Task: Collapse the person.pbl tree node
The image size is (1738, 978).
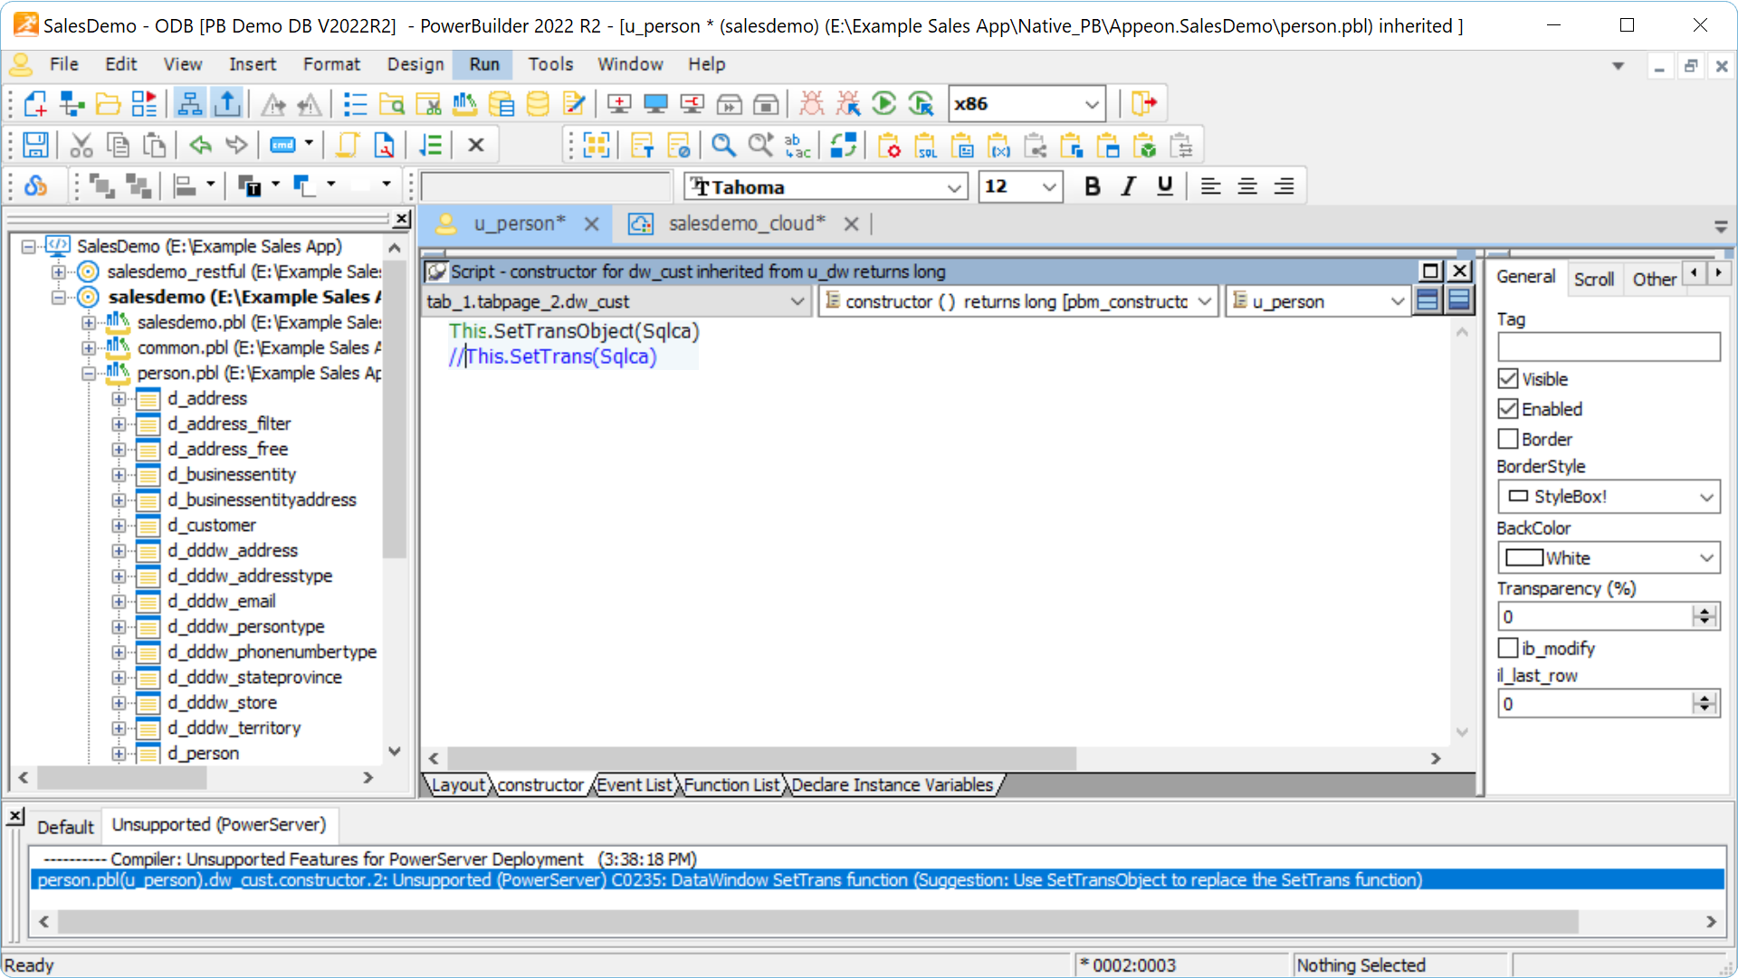Action: (89, 373)
